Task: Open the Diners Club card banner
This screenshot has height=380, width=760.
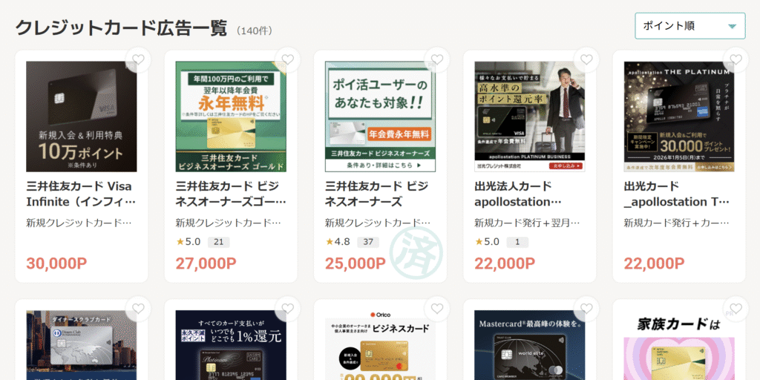Action: point(82,345)
